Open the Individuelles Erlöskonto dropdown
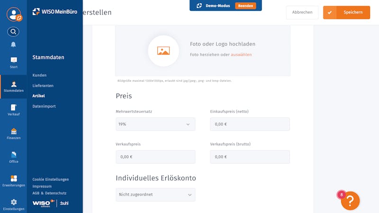Image resolution: width=379 pixels, height=213 pixels. 155,195
